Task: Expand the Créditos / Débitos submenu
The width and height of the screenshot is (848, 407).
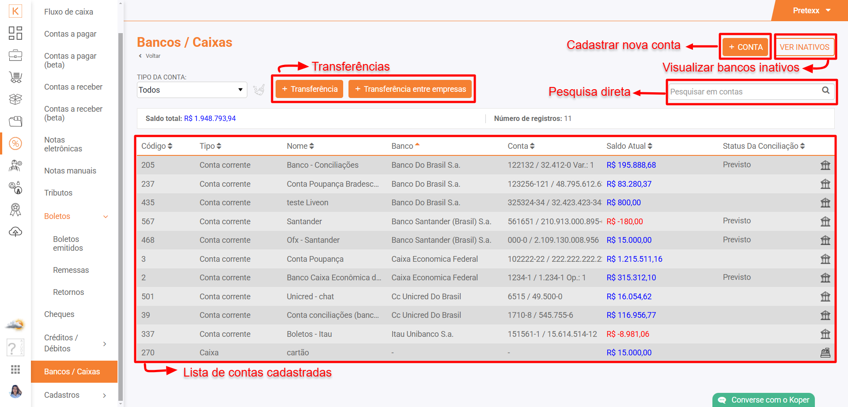Action: 105,343
